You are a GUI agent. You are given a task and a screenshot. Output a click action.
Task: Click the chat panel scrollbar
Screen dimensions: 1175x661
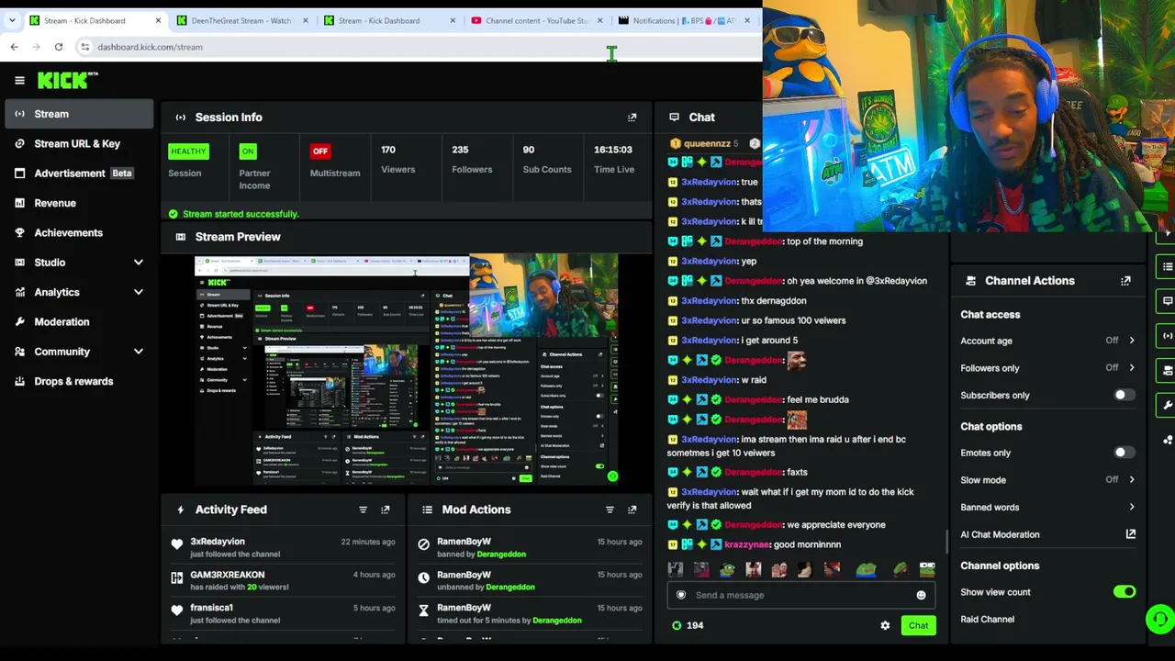[946, 542]
